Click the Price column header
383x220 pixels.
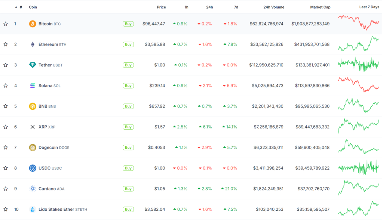pos(161,7)
